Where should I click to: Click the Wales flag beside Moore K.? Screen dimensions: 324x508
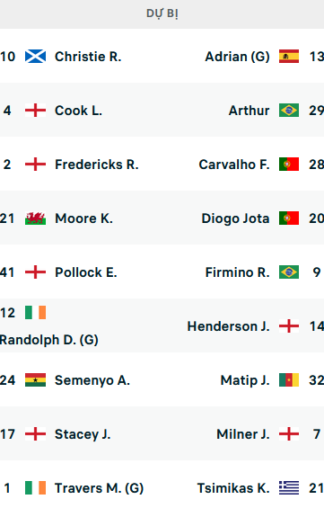click(x=35, y=218)
